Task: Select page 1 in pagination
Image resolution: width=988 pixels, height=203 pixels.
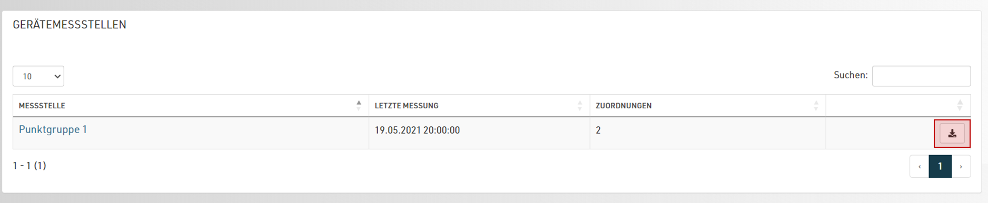Action: pos(940,167)
